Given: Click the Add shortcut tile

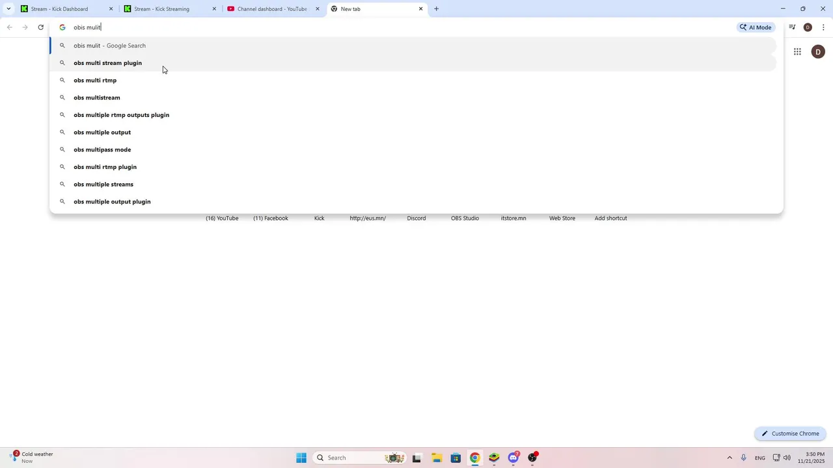Looking at the screenshot, I should click(x=610, y=218).
